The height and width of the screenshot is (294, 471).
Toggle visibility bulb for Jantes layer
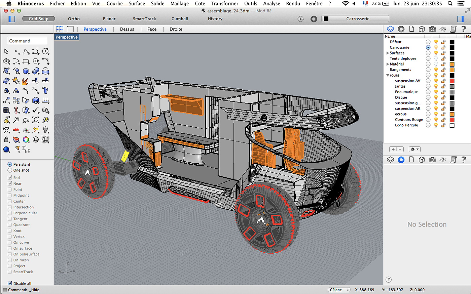pyautogui.click(x=436, y=86)
